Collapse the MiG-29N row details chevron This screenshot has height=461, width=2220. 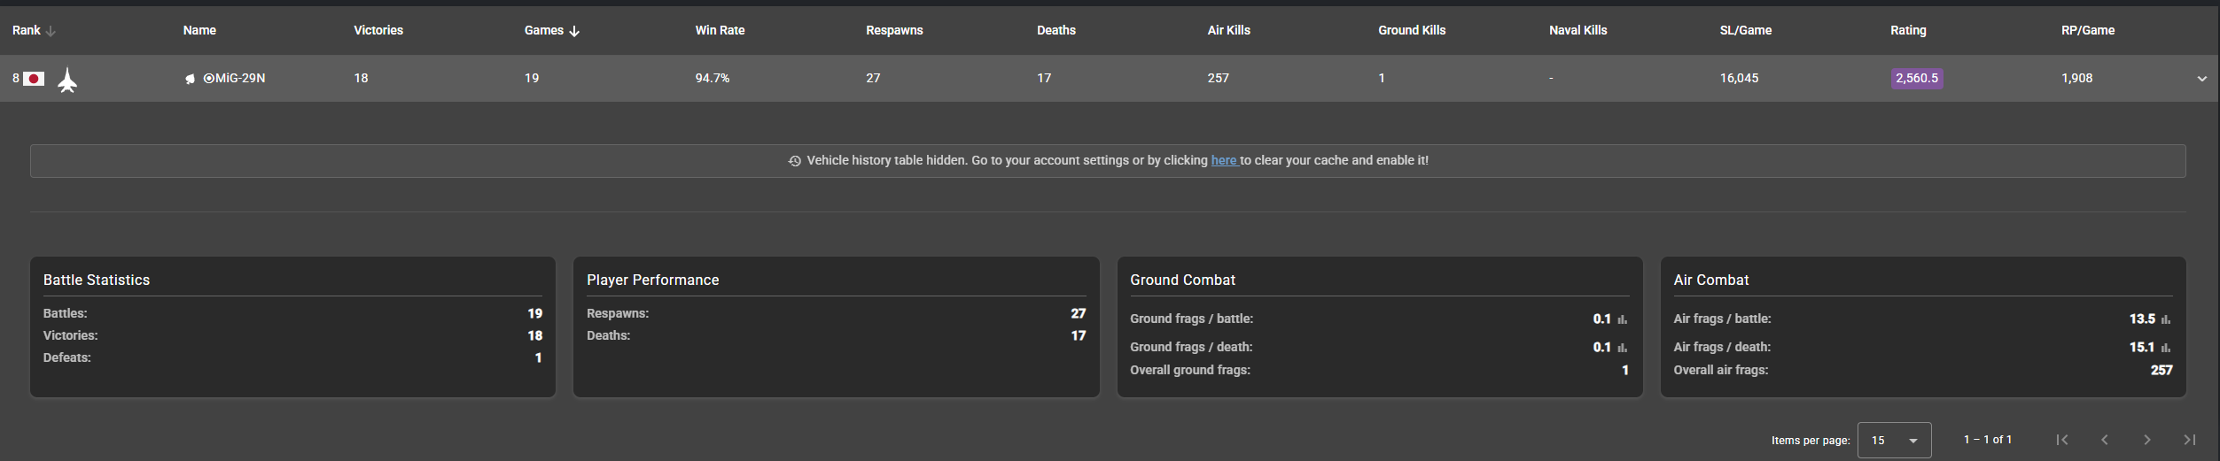(2202, 79)
